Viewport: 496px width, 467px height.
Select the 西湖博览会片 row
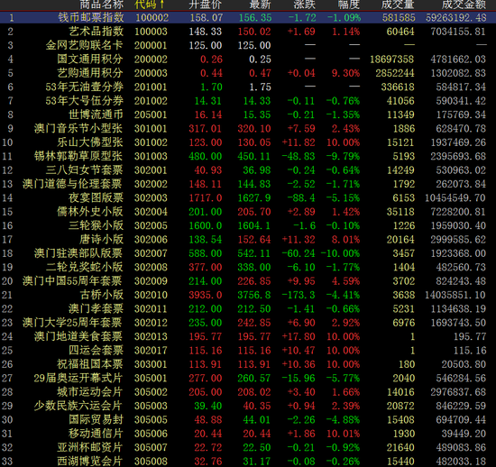pos(248,461)
